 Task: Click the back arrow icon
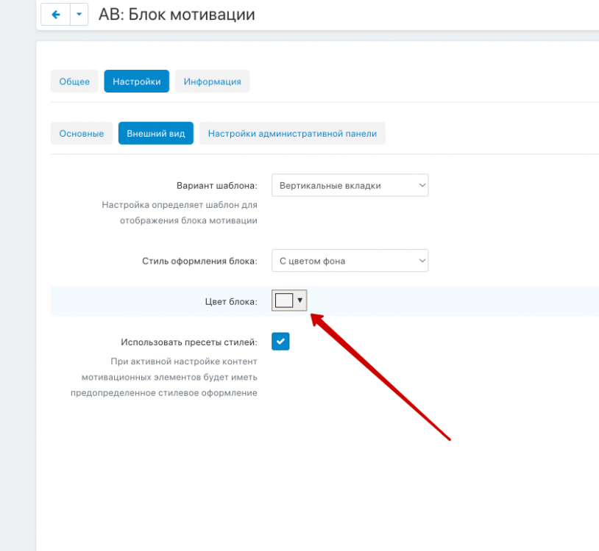pyautogui.click(x=56, y=15)
